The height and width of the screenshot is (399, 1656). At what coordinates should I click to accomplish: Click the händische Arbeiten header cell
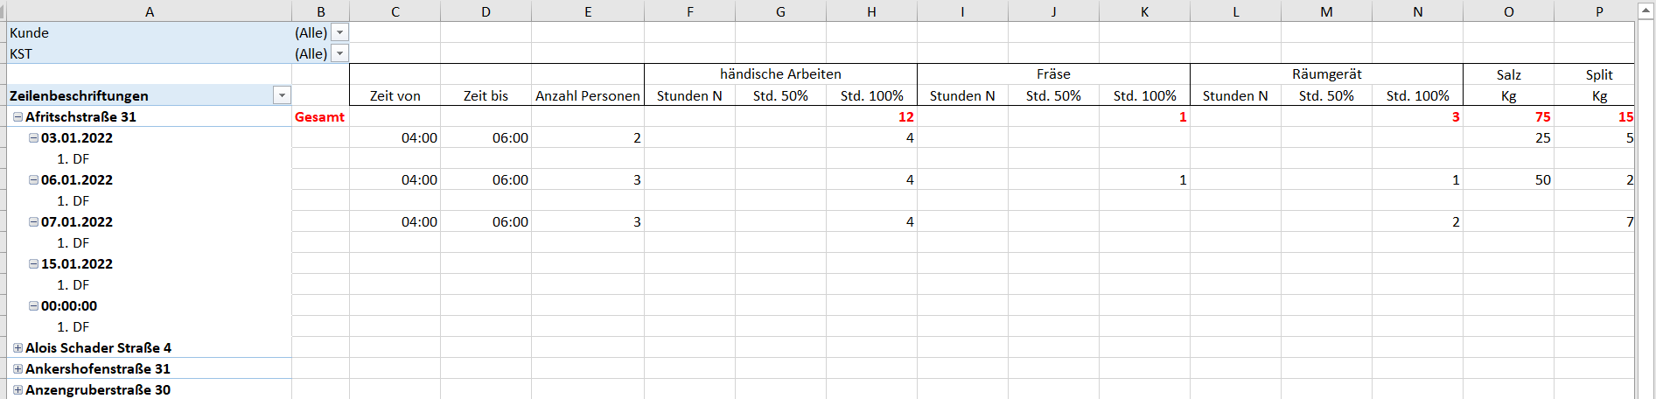(x=780, y=74)
